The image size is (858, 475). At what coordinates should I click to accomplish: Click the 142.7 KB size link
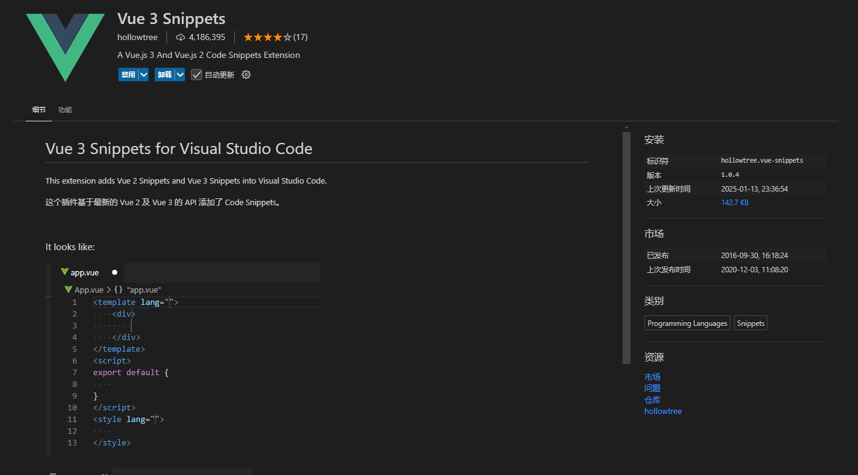coord(735,203)
